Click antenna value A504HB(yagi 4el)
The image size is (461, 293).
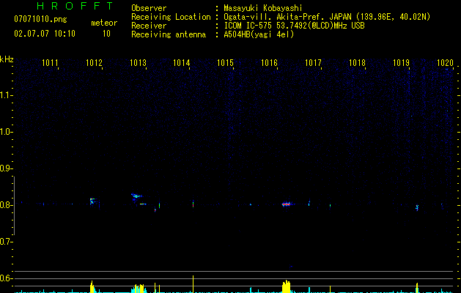259,34
